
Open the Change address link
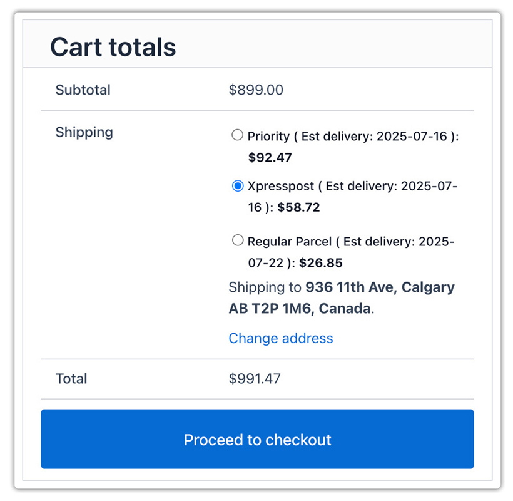[x=280, y=338]
